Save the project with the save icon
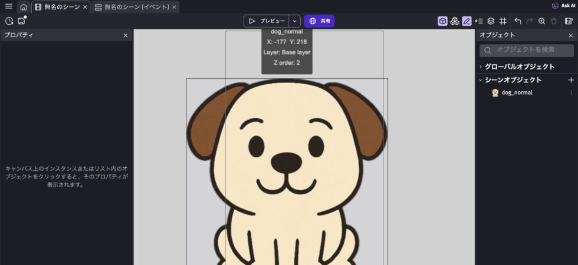 coord(22,21)
